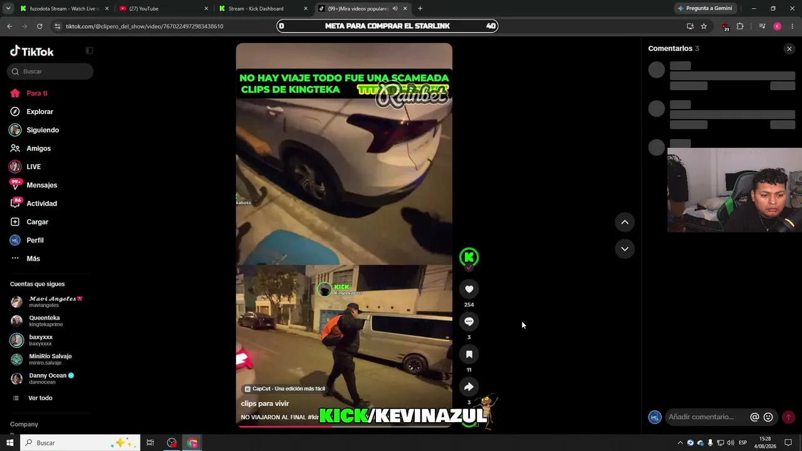Viewport: 802px width, 451px height.
Task: Open the Chrome media controls
Action: click(762, 26)
